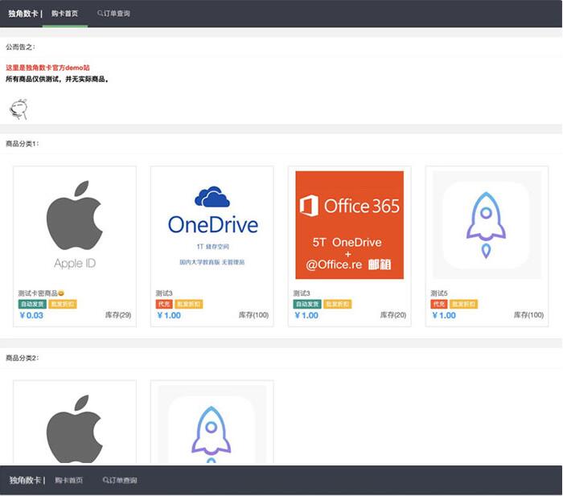Viewport: 563px width, 496px height.
Task: Click the Apple logo in category 2
Action: click(x=75, y=426)
